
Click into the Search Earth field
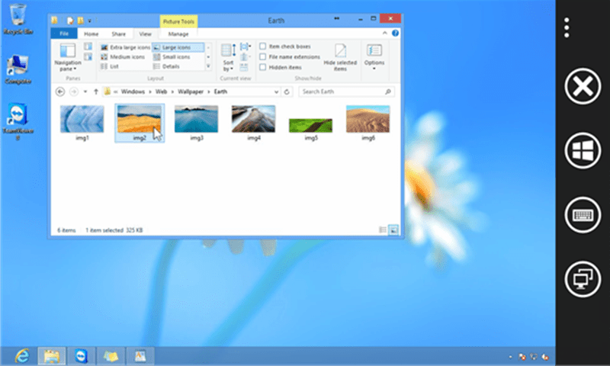click(346, 91)
